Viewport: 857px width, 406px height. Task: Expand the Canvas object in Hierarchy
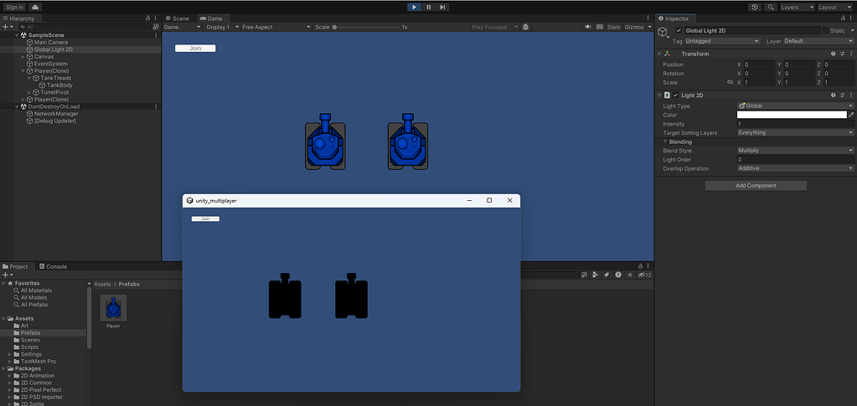(23, 57)
